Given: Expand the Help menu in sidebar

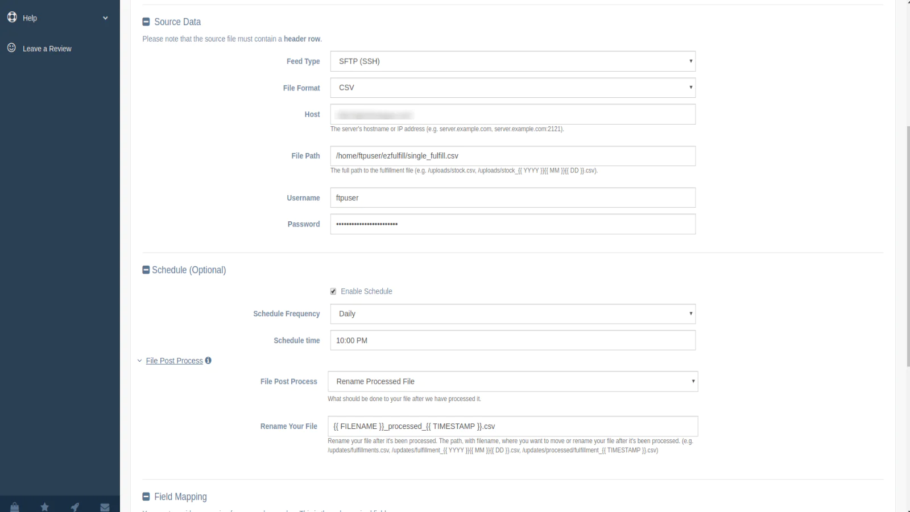Looking at the screenshot, I should tap(105, 18).
